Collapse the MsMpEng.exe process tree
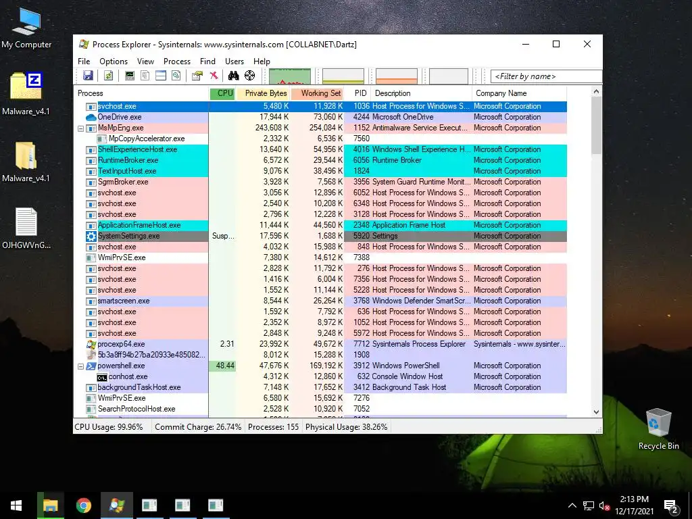692x519 pixels. [80, 128]
